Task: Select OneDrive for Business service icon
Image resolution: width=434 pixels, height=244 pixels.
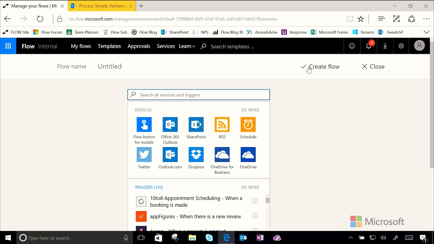Action: pos(222,155)
